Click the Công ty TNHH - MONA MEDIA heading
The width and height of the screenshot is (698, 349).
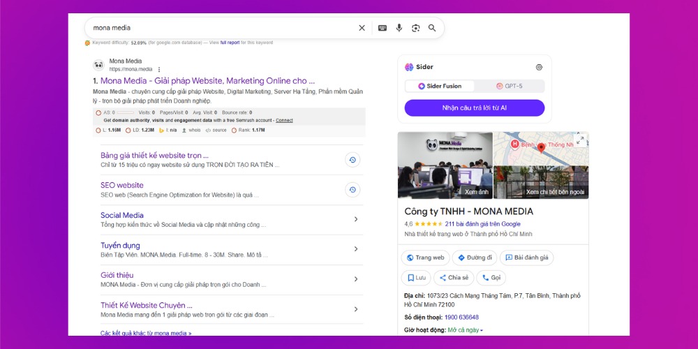(469, 212)
